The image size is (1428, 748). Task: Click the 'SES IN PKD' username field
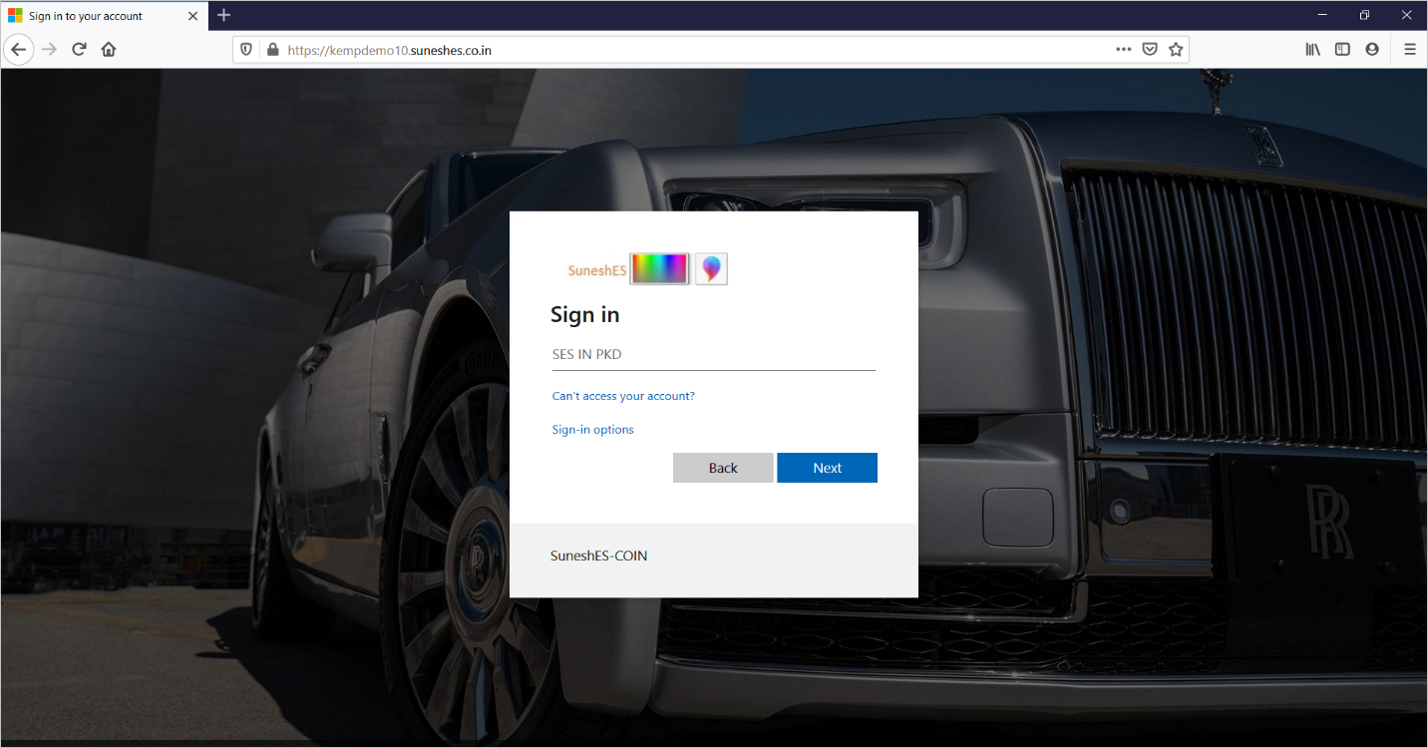[713, 354]
